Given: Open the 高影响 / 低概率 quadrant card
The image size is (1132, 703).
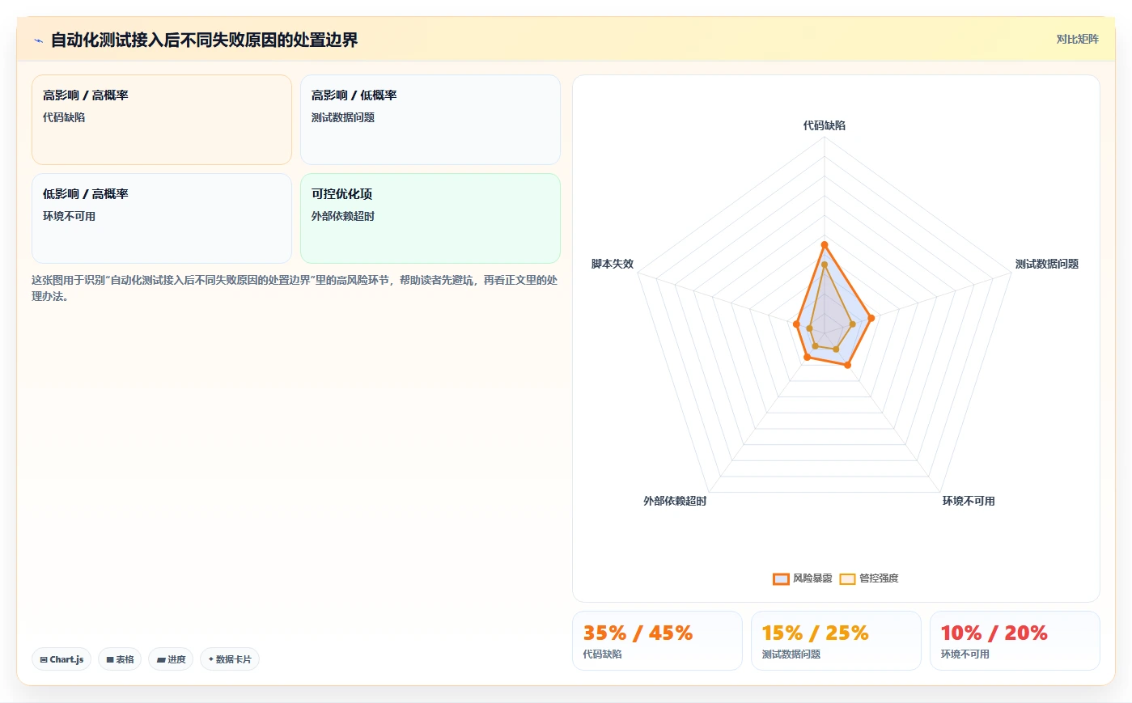Looking at the screenshot, I should click(430, 120).
